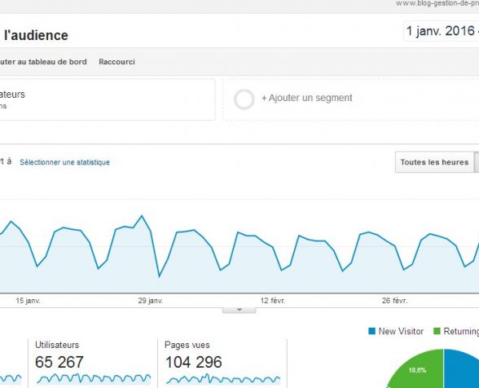
Task: Click the 26 févr. axis label
Action: click(x=394, y=301)
